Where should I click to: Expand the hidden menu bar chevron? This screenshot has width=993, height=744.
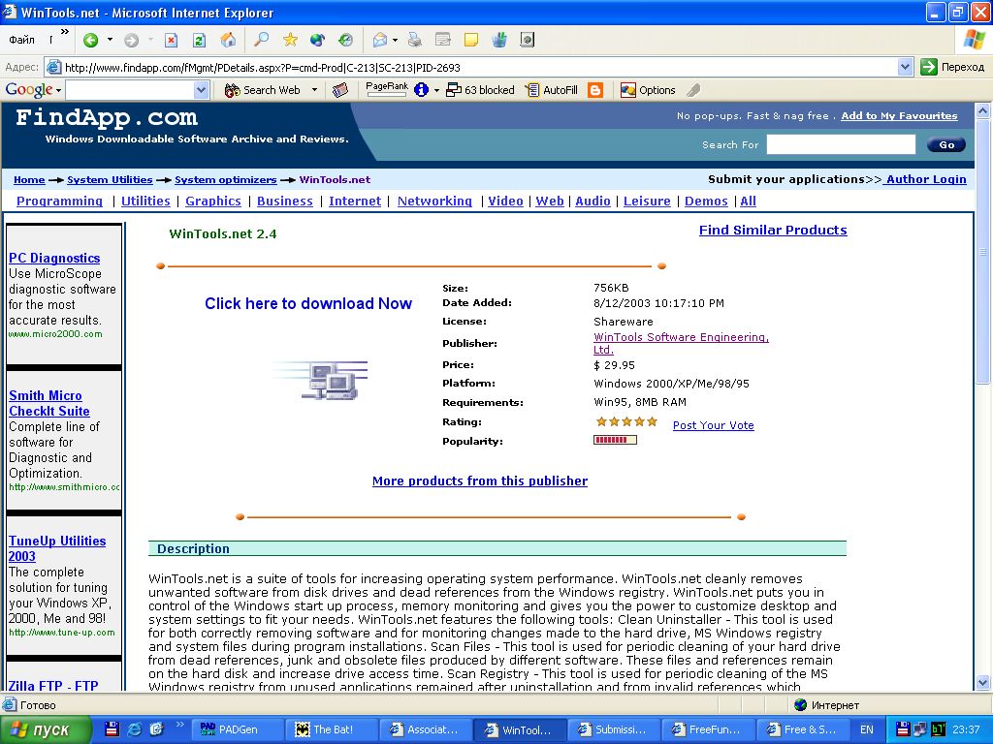[x=65, y=32]
